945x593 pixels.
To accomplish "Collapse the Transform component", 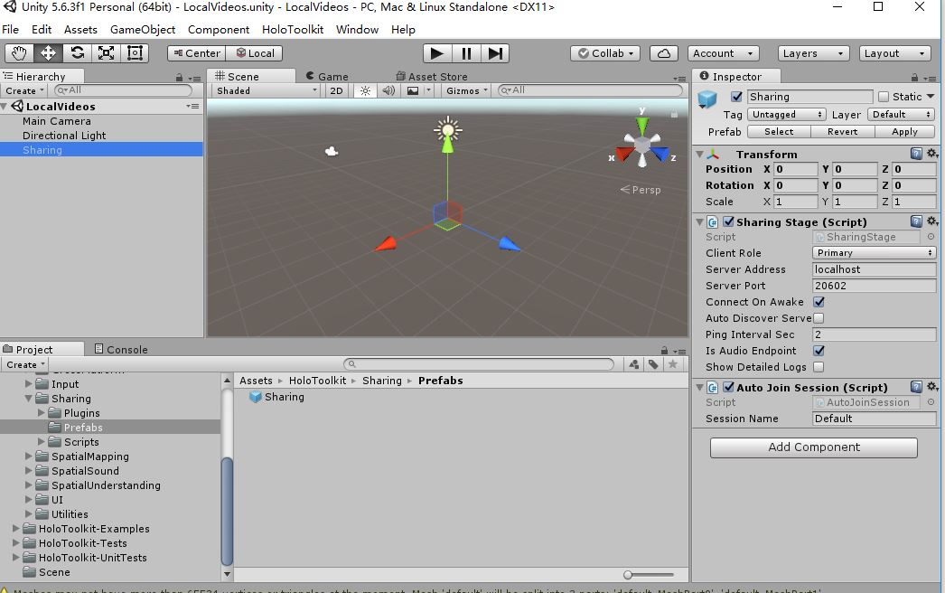I will pyautogui.click(x=699, y=155).
